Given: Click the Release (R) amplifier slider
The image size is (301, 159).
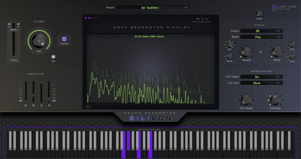Looking at the screenshot, I should coord(49,99).
